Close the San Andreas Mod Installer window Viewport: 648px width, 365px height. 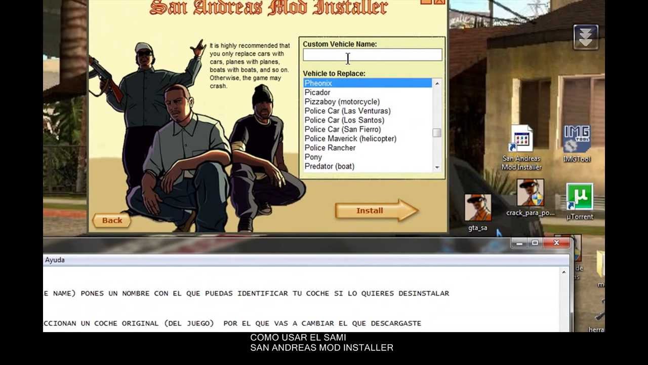(438, 2)
